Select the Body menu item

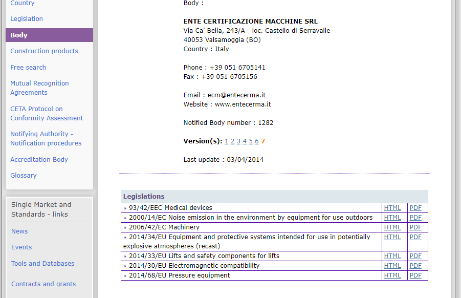point(19,35)
